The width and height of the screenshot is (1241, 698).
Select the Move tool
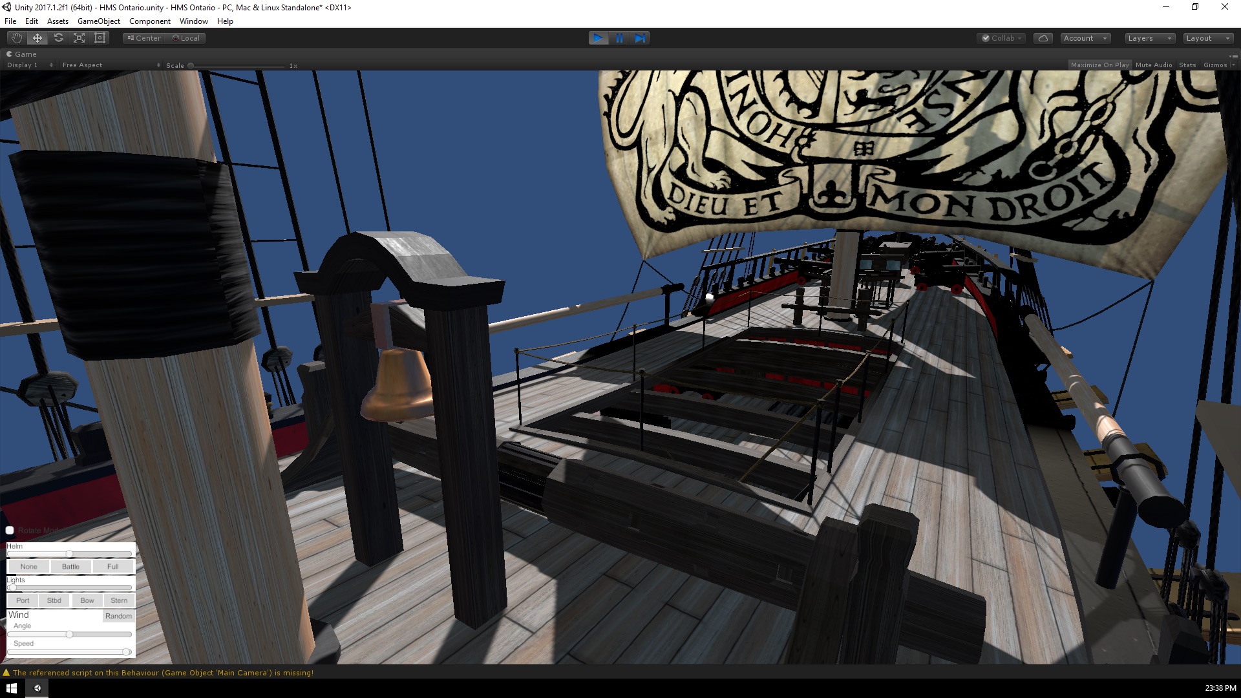[37, 38]
